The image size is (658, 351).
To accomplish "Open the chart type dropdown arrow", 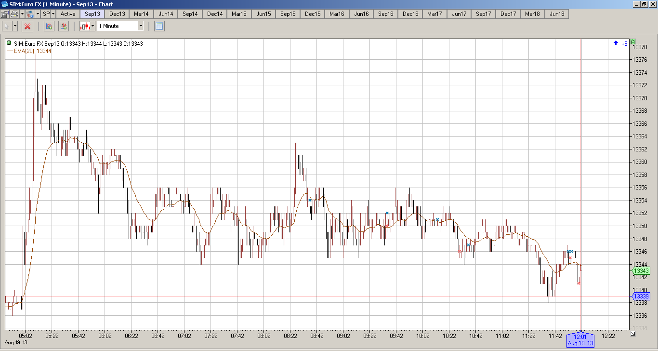I will click(92, 26).
